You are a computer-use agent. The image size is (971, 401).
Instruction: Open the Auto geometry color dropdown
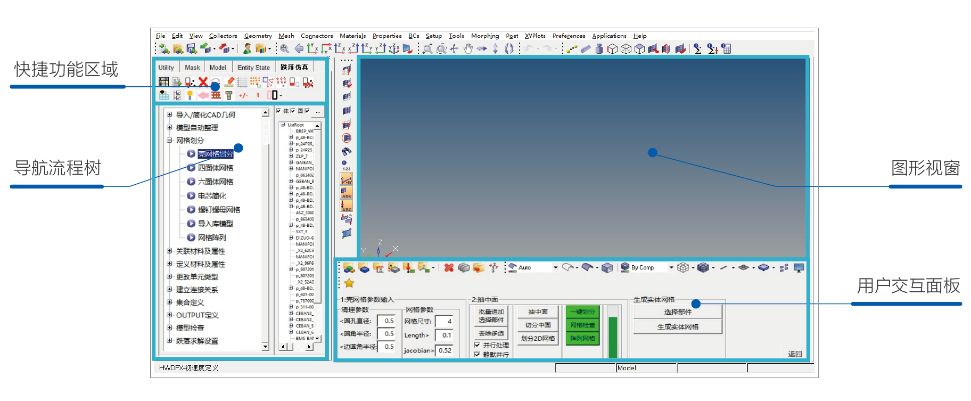[555, 268]
